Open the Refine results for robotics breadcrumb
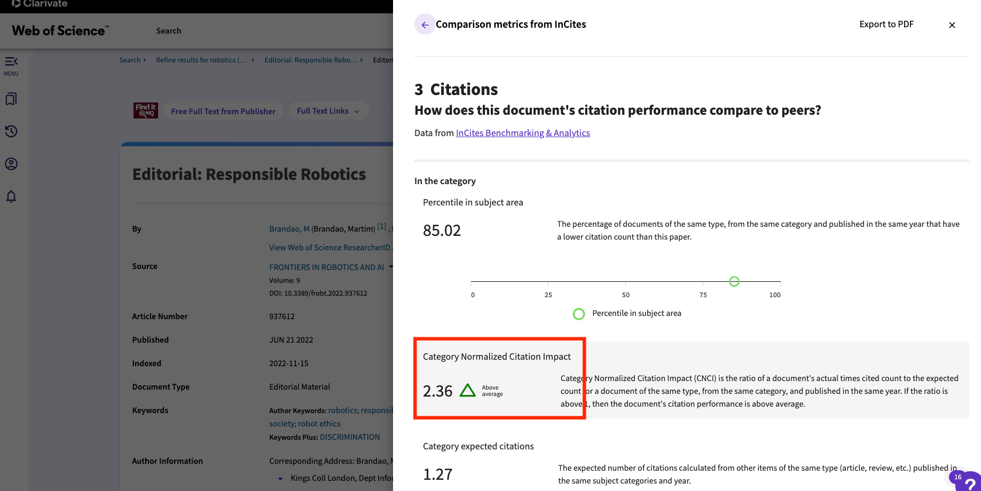The height and width of the screenshot is (491, 981). (201, 60)
